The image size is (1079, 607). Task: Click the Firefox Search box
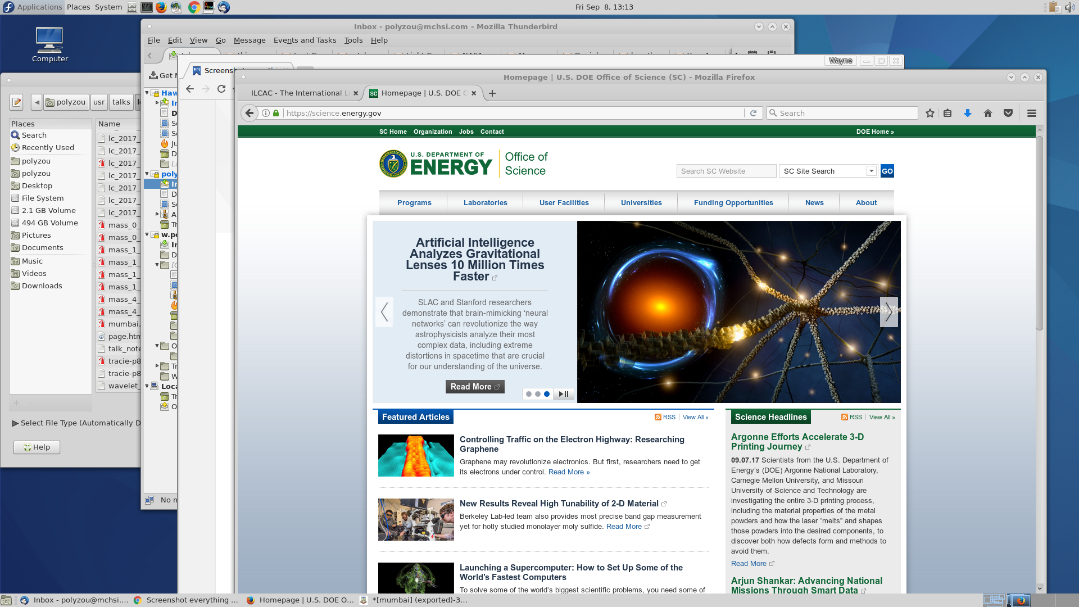click(x=842, y=113)
